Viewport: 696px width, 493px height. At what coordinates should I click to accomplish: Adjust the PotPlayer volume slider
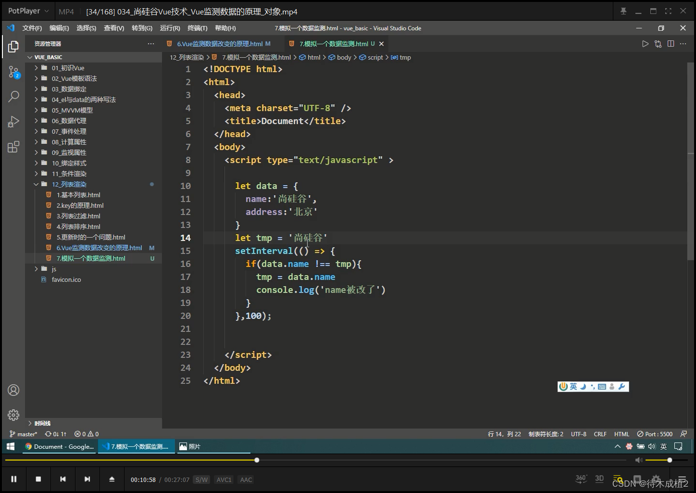click(x=666, y=460)
